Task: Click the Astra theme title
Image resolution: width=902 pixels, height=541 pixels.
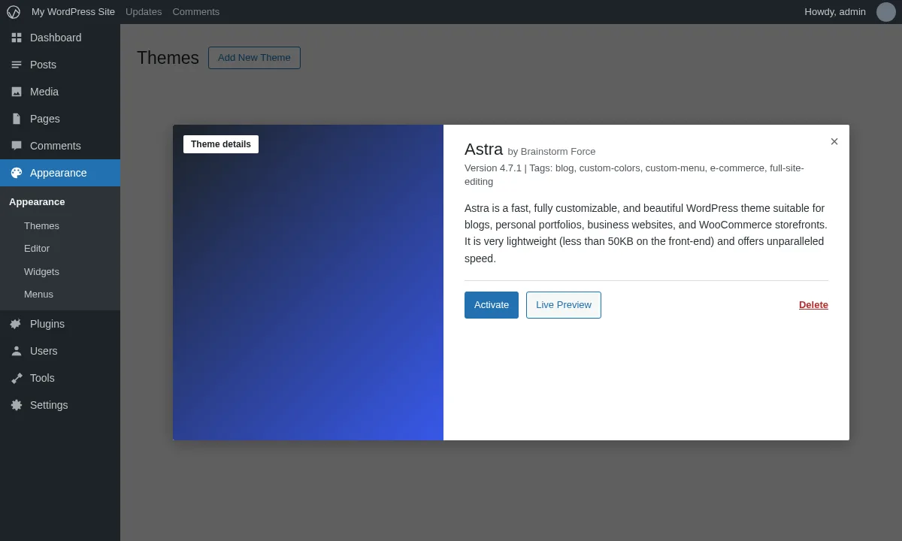Action: tap(483, 150)
